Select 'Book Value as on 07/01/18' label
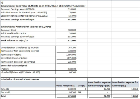Image resolution: width=140 pixels, height=99 pixels. 14,40
